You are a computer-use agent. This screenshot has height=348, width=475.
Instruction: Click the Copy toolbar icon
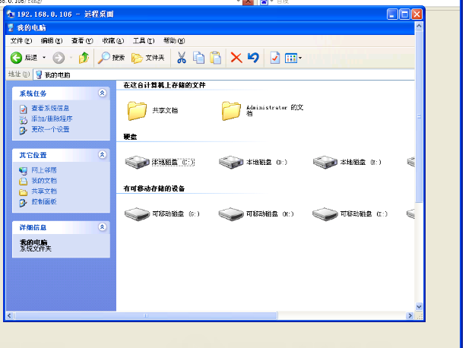[x=198, y=58]
